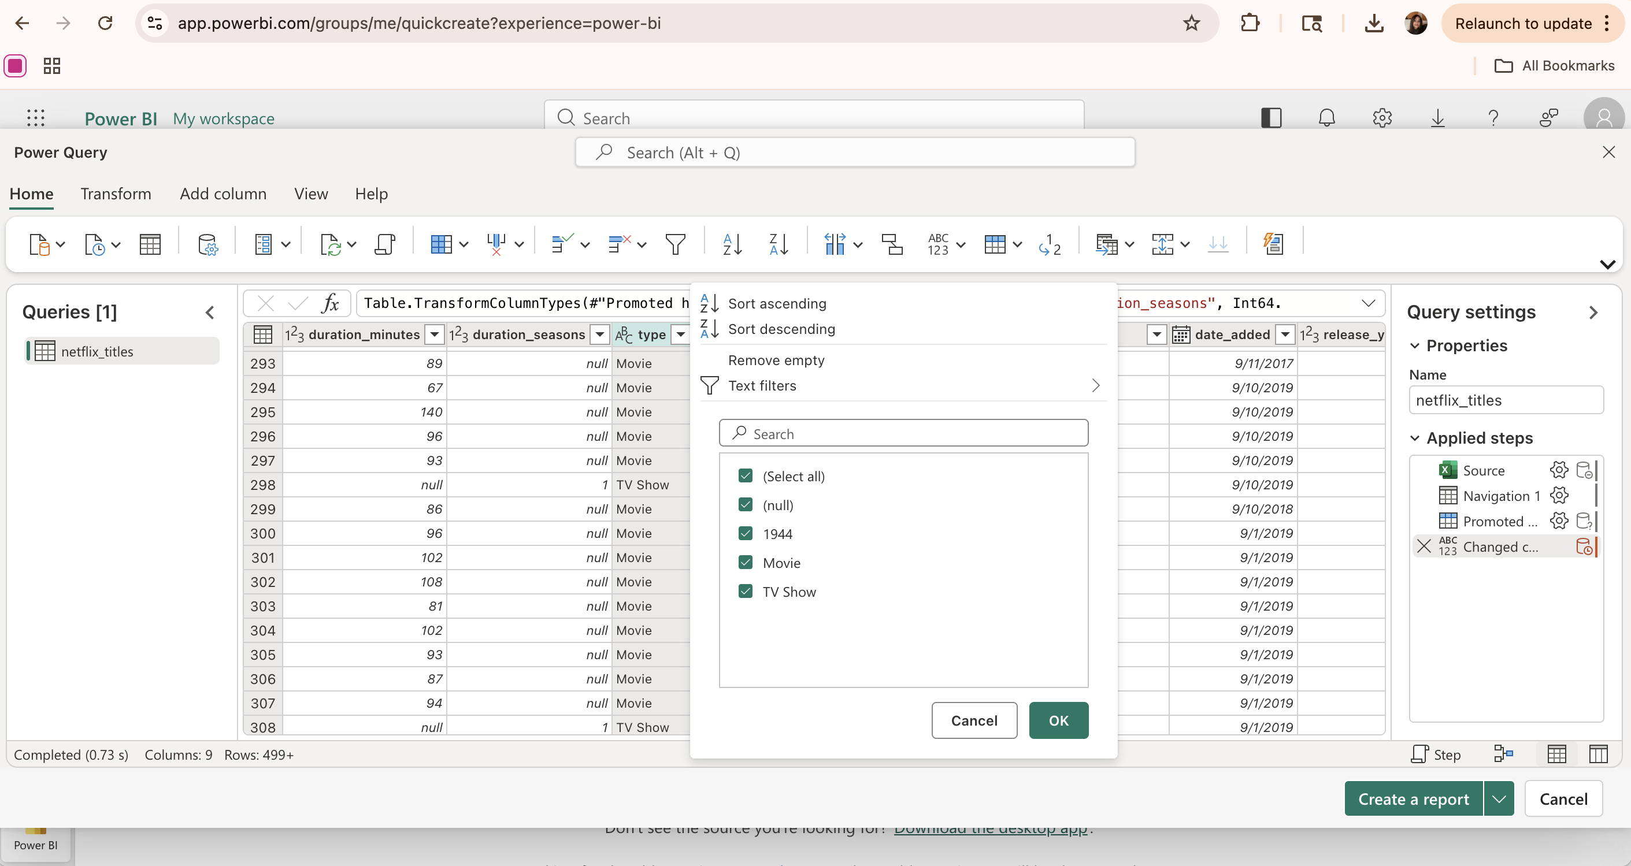Click OK in the filter popup

click(1058, 720)
